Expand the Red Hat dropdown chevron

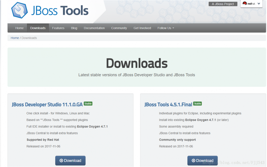[259, 3]
